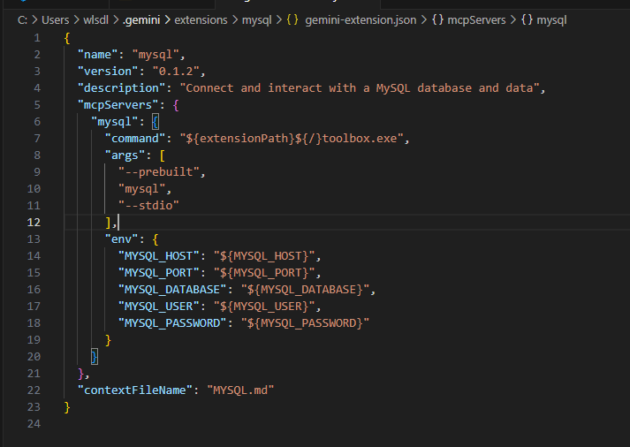Click the "MYSQL_PORT" key
This screenshot has height=447, width=630.
tap(159, 273)
